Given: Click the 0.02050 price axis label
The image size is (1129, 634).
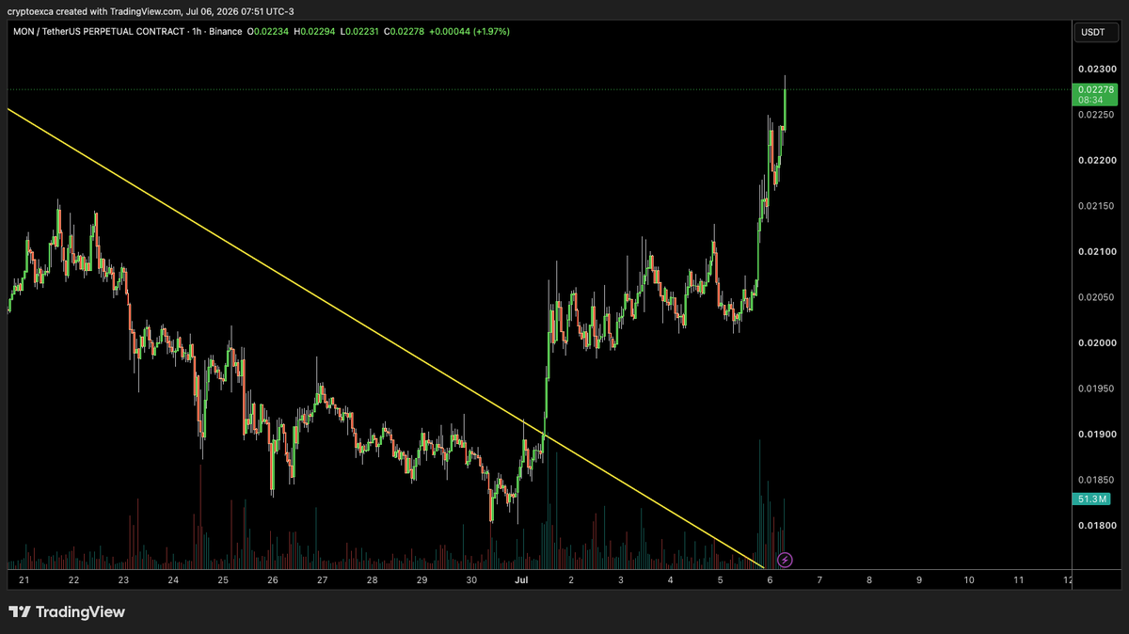Looking at the screenshot, I should click(1097, 297).
